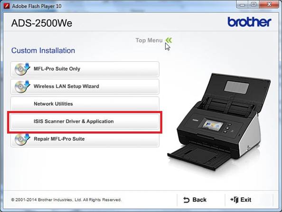Click the door icon next to Exit

point(235,200)
